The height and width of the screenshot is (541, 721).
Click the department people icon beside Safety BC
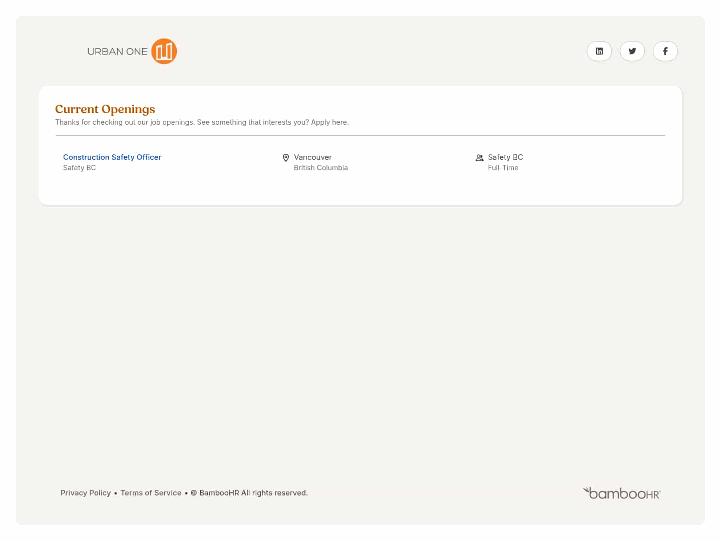[x=479, y=158]
